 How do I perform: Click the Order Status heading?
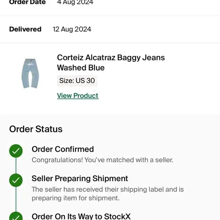tap(36, 129)
